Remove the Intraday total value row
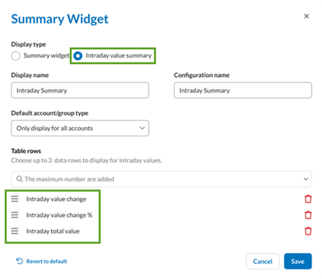The height and width of the screenshot is (279, 322). 308,231
